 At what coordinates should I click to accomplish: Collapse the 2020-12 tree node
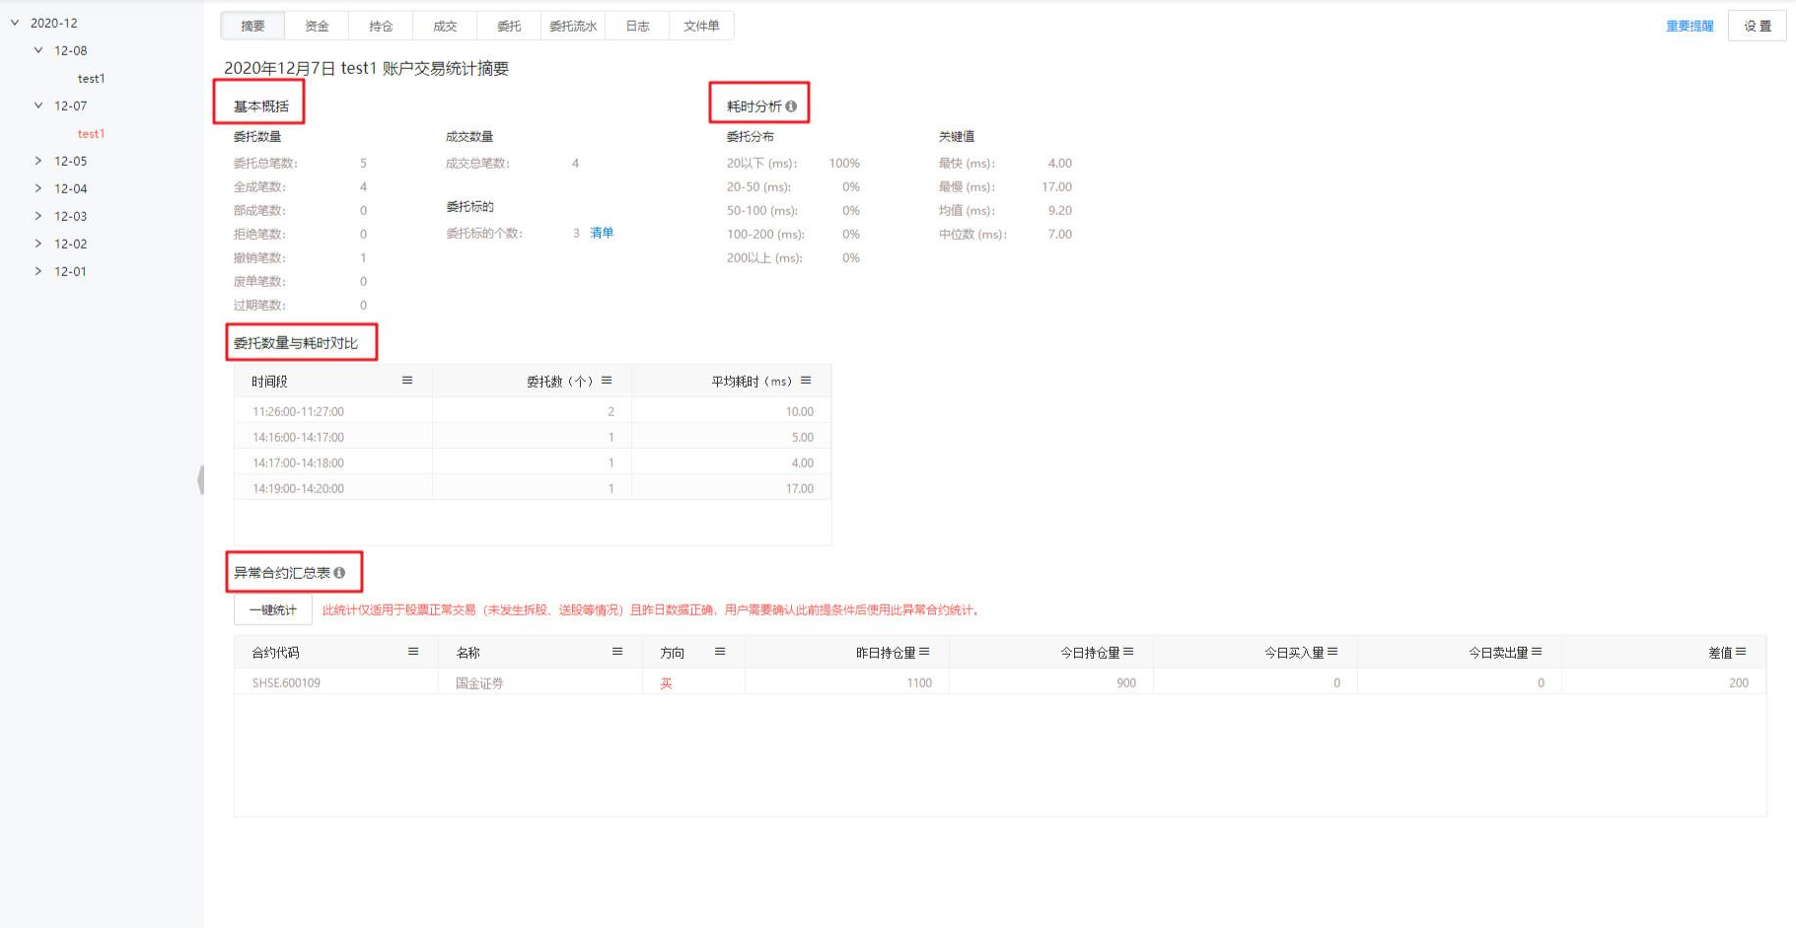click(15, 23)
